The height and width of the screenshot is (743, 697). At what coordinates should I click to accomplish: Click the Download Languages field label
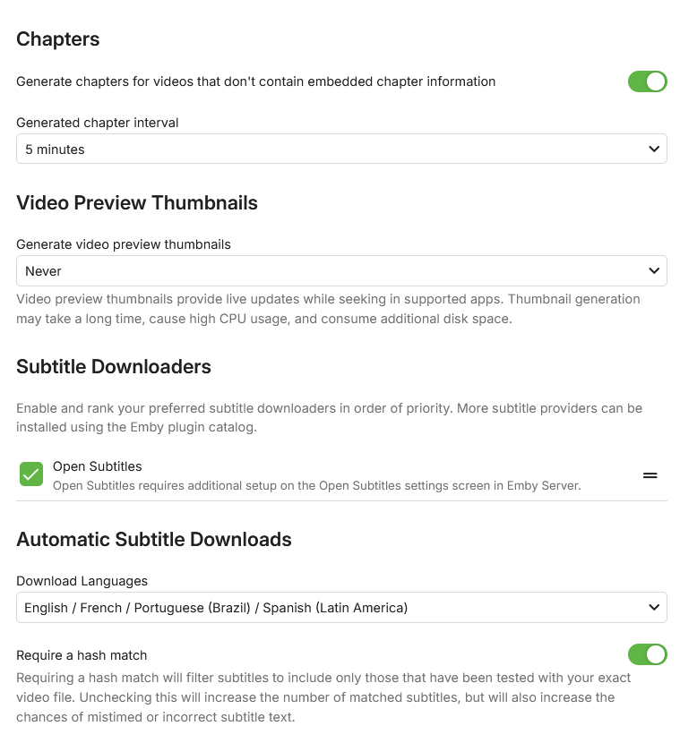pos(82,581)
